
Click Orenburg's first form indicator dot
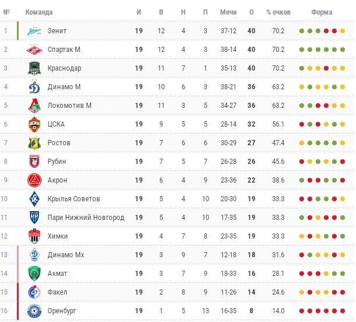(301, 311)
